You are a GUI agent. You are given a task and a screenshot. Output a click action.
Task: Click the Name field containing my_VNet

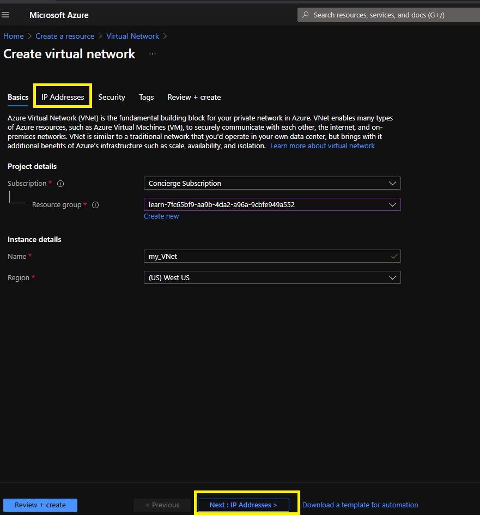click(272, 256)
